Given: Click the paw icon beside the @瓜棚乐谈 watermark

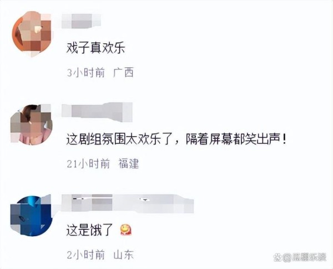Looking at the screenshot, I should click(277, 258).
